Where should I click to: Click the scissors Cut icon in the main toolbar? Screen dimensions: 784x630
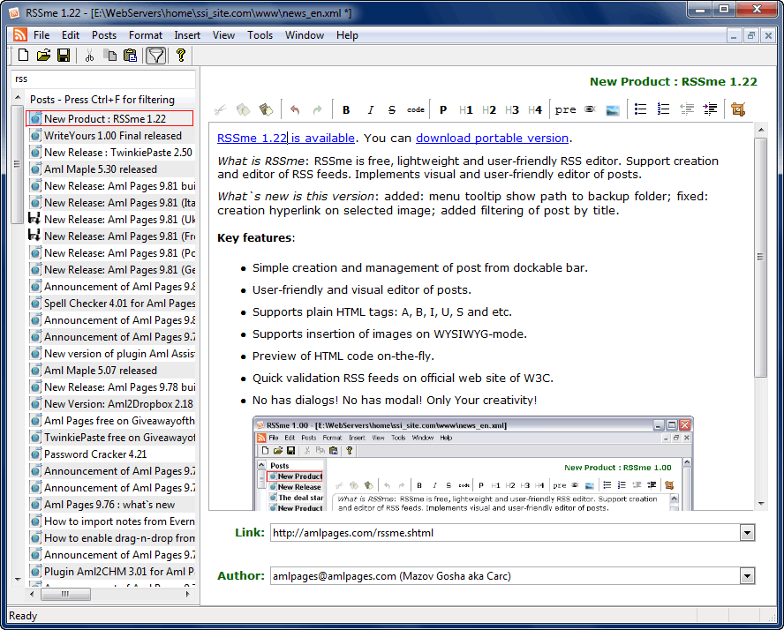point(89,55)
